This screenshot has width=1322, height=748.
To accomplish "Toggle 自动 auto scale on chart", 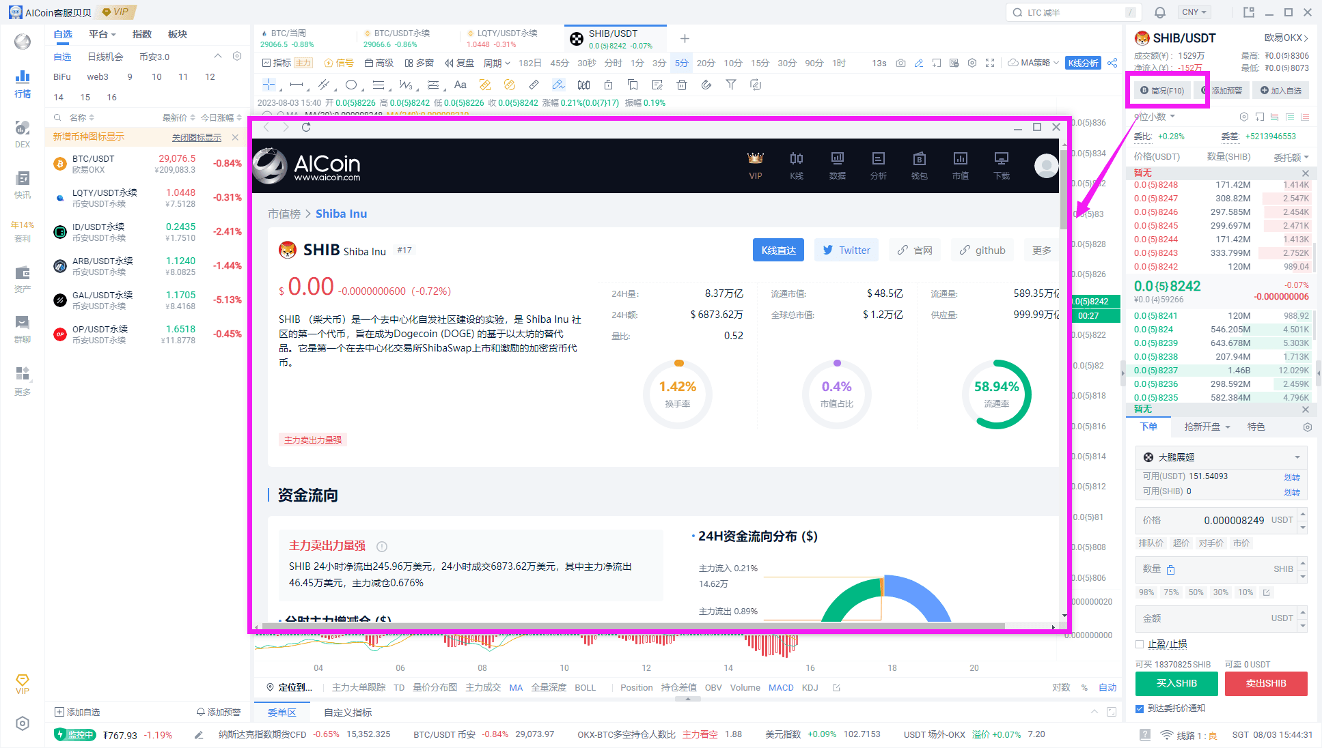I will (x=1107, y=687).
